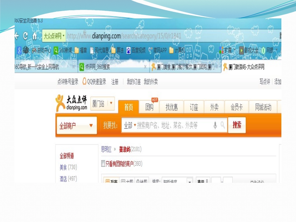
Task: Select 厦门鼓浪屿-大众点评网 browser tab
Action: point(251,67)
